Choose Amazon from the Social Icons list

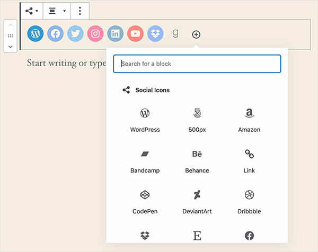click(249, 120)
